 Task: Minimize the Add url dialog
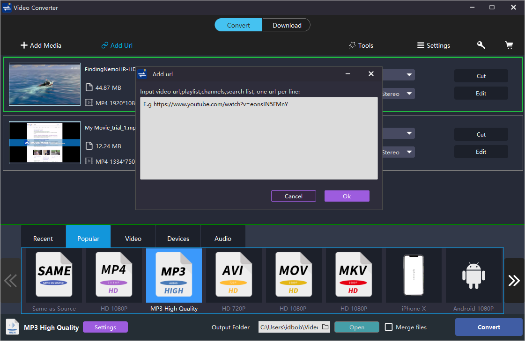(348, 74)
